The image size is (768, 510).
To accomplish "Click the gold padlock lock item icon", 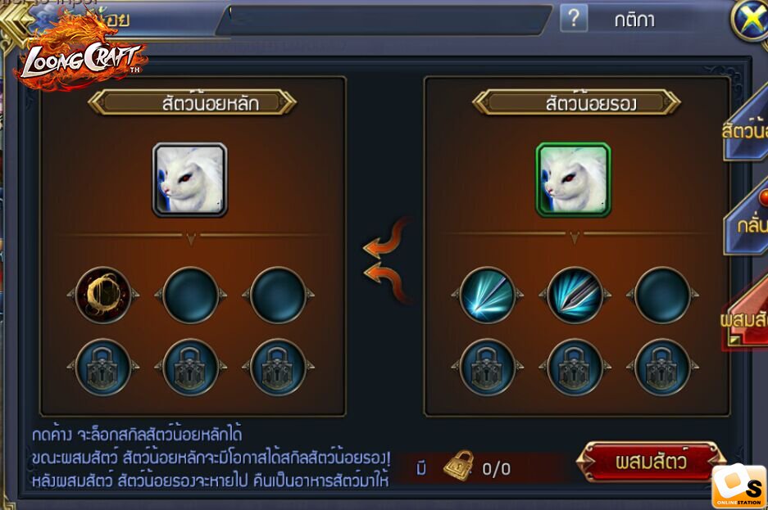I will 458,466.
